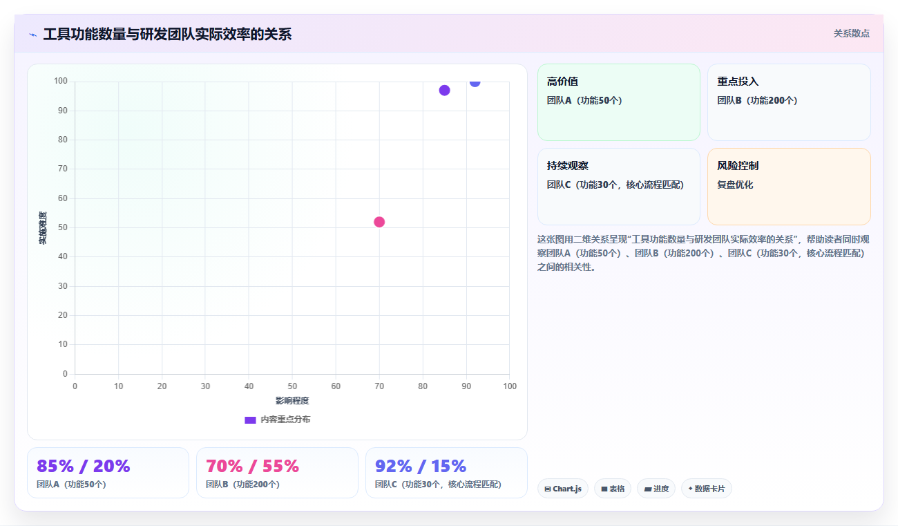The width and height of the screenshot is (898, 526).
Task: Click the purple scatter point near 85
Action: (444, 91)
